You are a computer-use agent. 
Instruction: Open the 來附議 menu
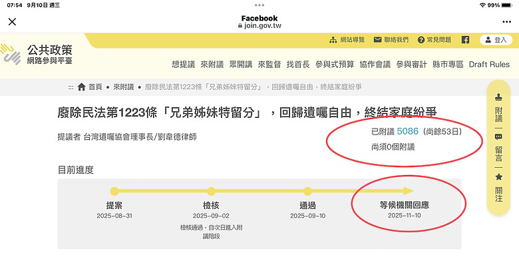coord(212,65)
